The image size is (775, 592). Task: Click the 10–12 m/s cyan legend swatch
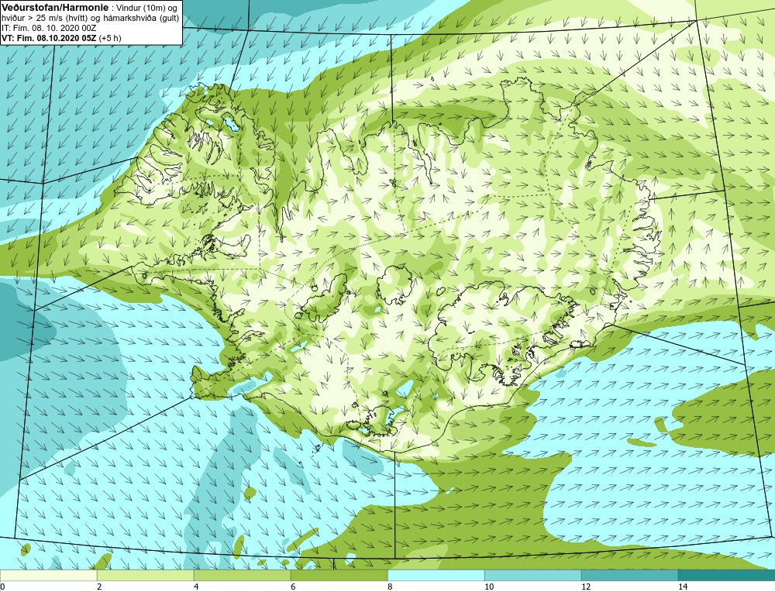[533, 575]
